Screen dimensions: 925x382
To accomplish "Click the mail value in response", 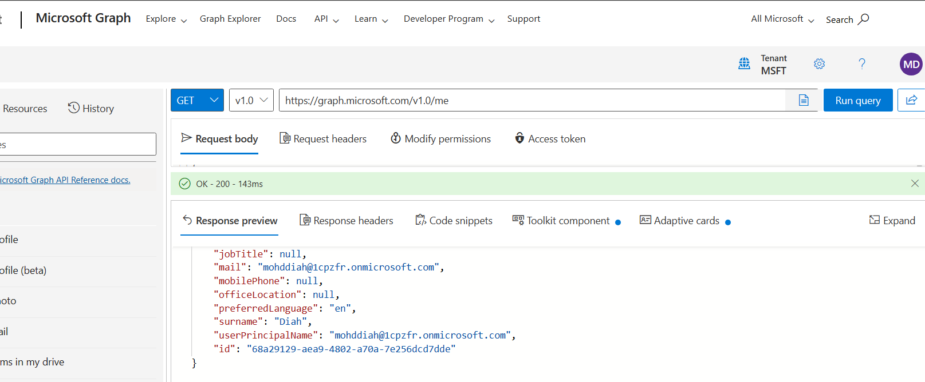I will (x=348, y=268).
